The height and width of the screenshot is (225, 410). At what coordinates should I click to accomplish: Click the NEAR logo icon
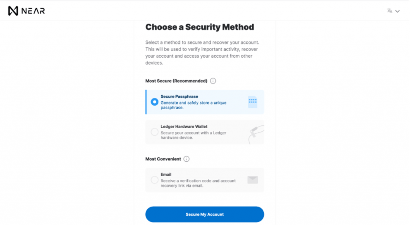(x=14, y=11)
